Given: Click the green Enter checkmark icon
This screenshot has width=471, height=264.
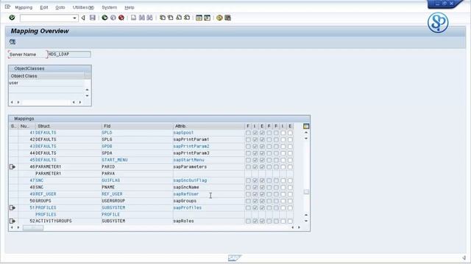Looking at the screenshot, I should tap(12, 18).
